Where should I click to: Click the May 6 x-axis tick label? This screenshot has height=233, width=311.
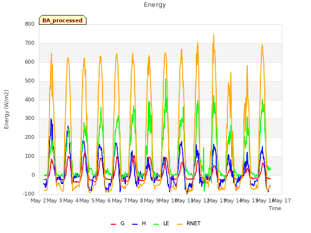pos(103,200)
